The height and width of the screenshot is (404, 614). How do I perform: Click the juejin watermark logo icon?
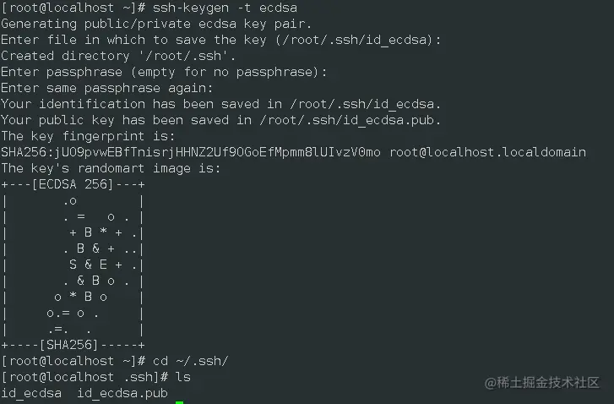[x=492, y=384]
